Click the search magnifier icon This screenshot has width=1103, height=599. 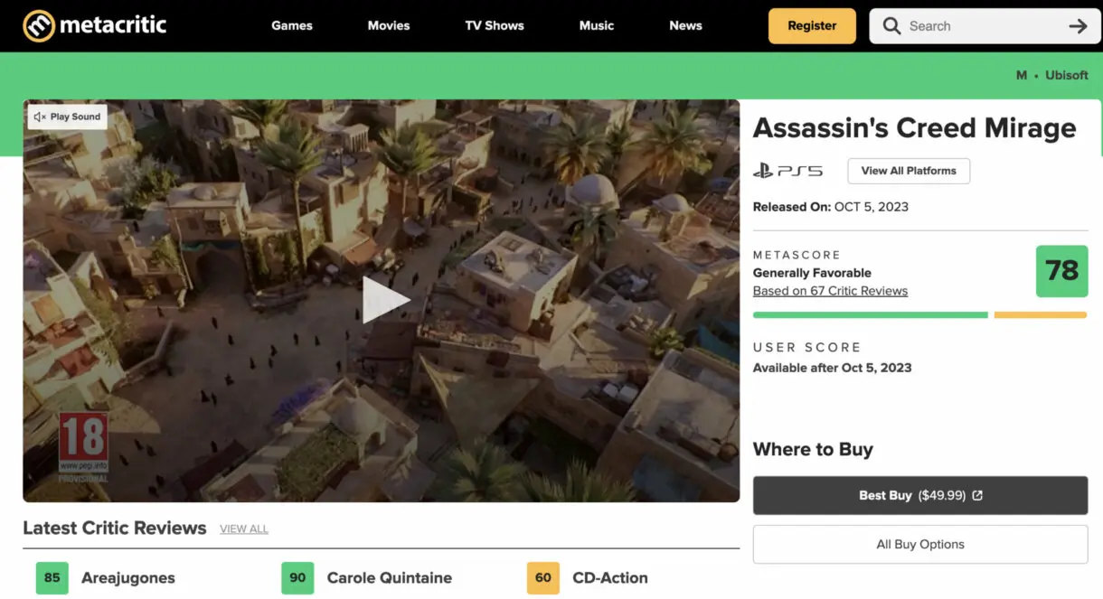coord(891,26)
